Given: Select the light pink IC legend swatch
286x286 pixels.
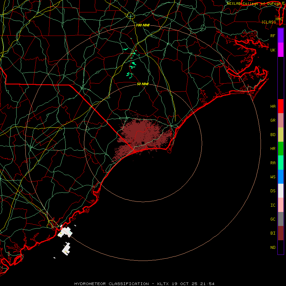Looking at the screenshot, I should pos(281,205).
